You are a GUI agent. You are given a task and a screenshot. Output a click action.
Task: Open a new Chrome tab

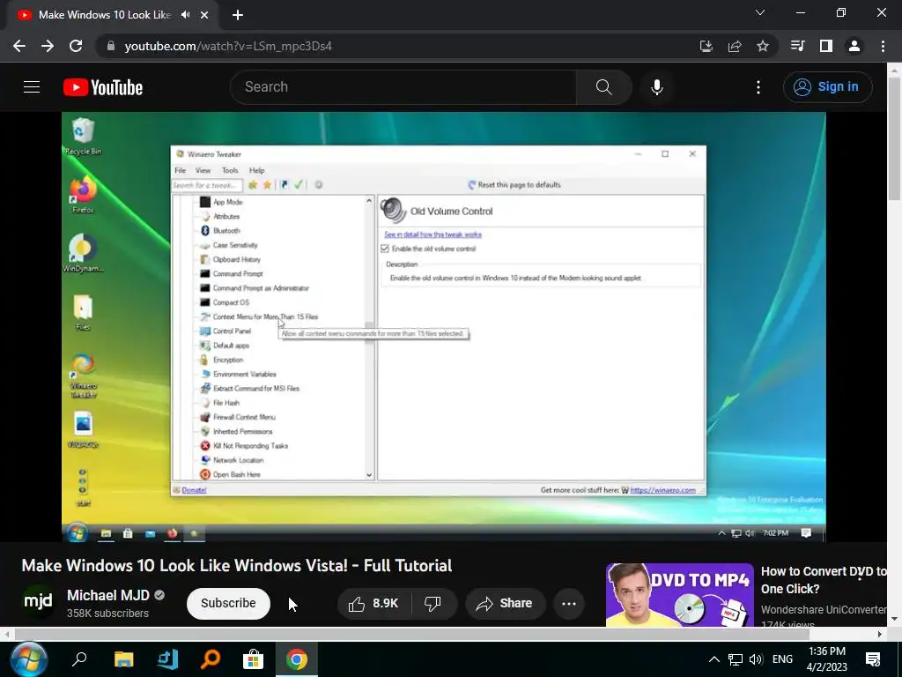238,15
